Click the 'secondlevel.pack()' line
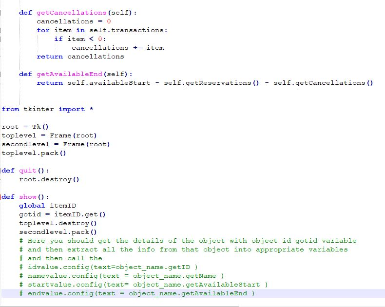Screen dimensions: 385x307 point(58,232)
